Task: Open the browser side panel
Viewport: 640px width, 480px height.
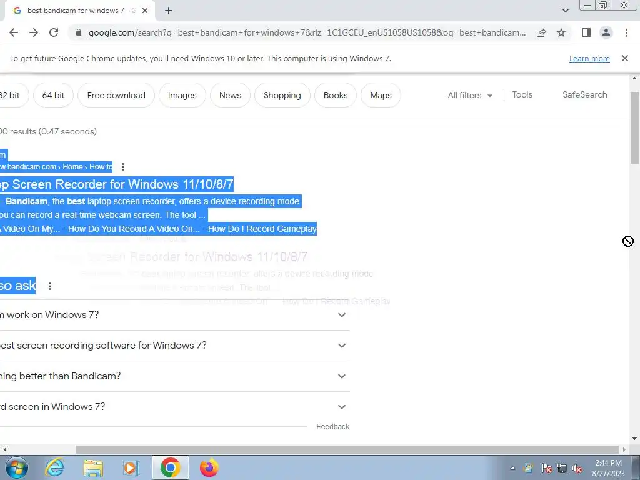Action: point(586,32)
